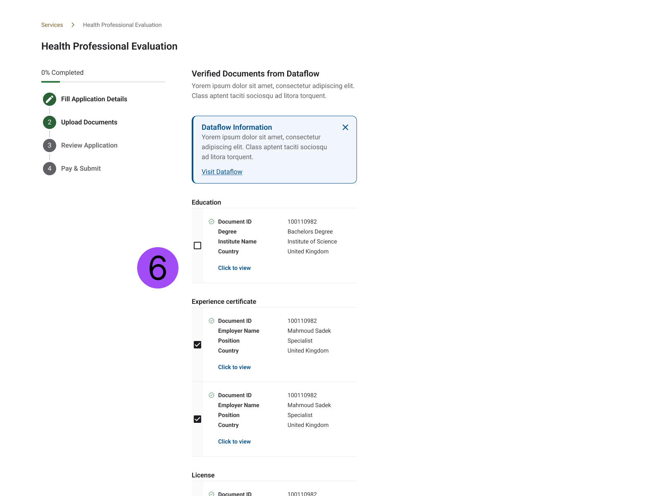Select the Education document checkbox

coord(197,246)
